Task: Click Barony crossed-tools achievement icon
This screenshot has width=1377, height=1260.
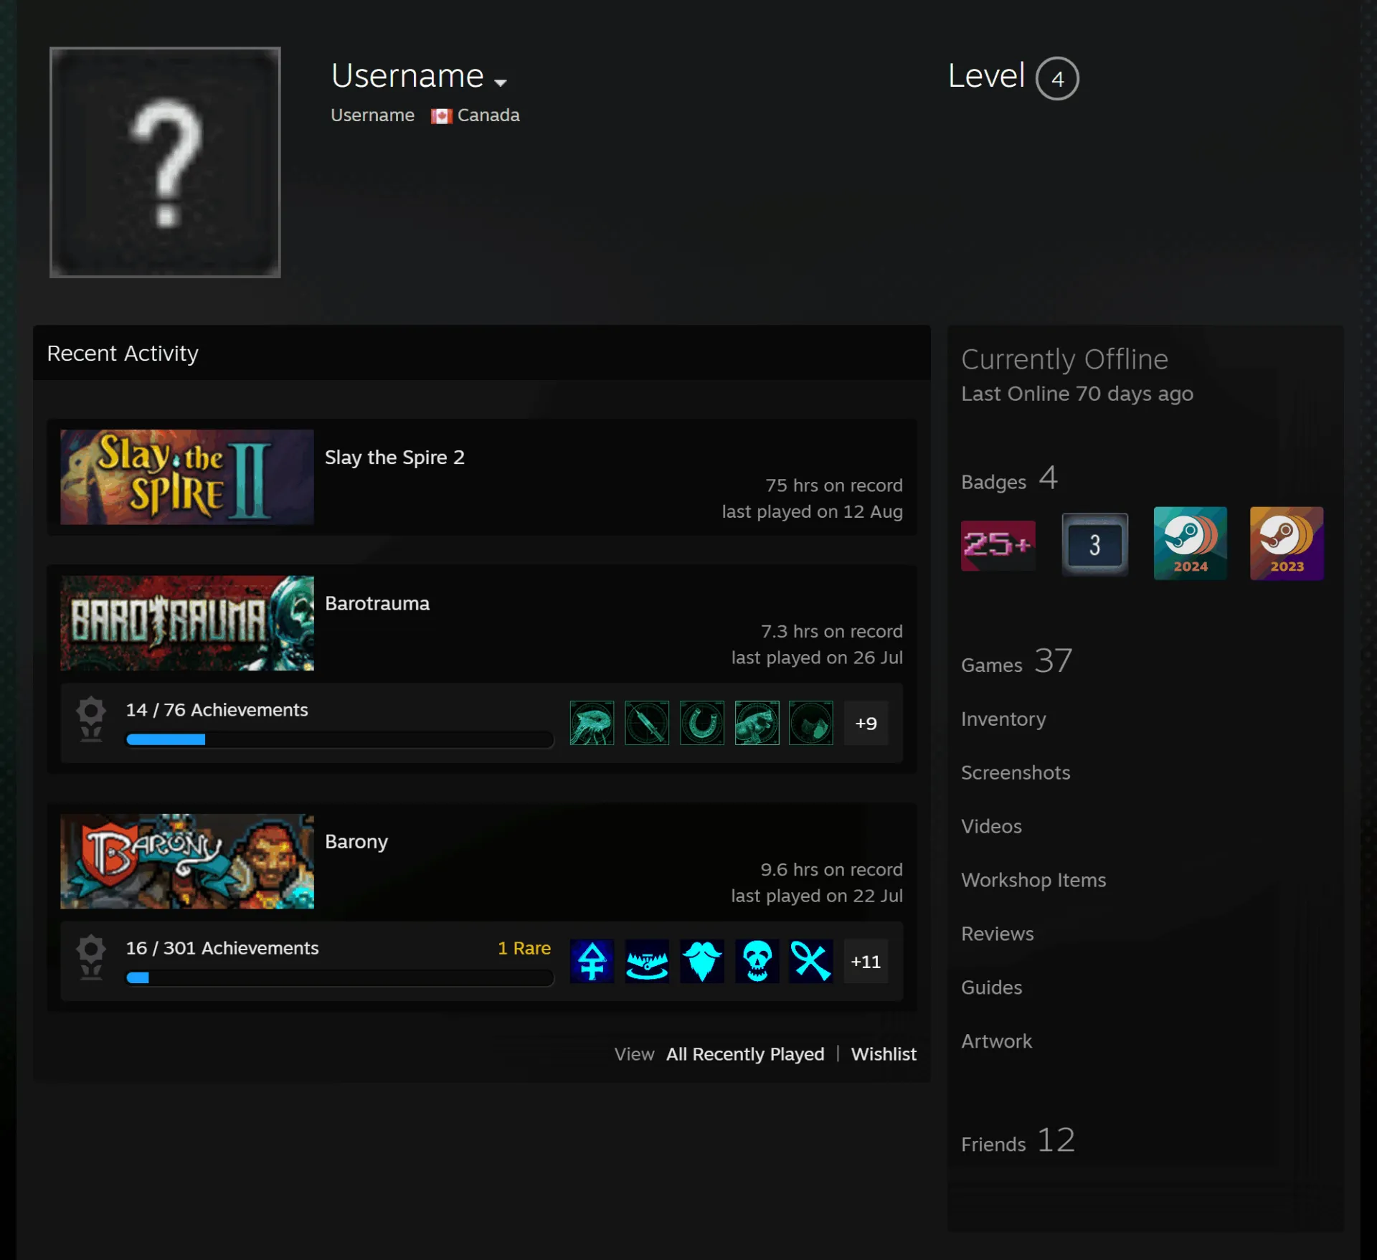Action: (x=811, y=961)
